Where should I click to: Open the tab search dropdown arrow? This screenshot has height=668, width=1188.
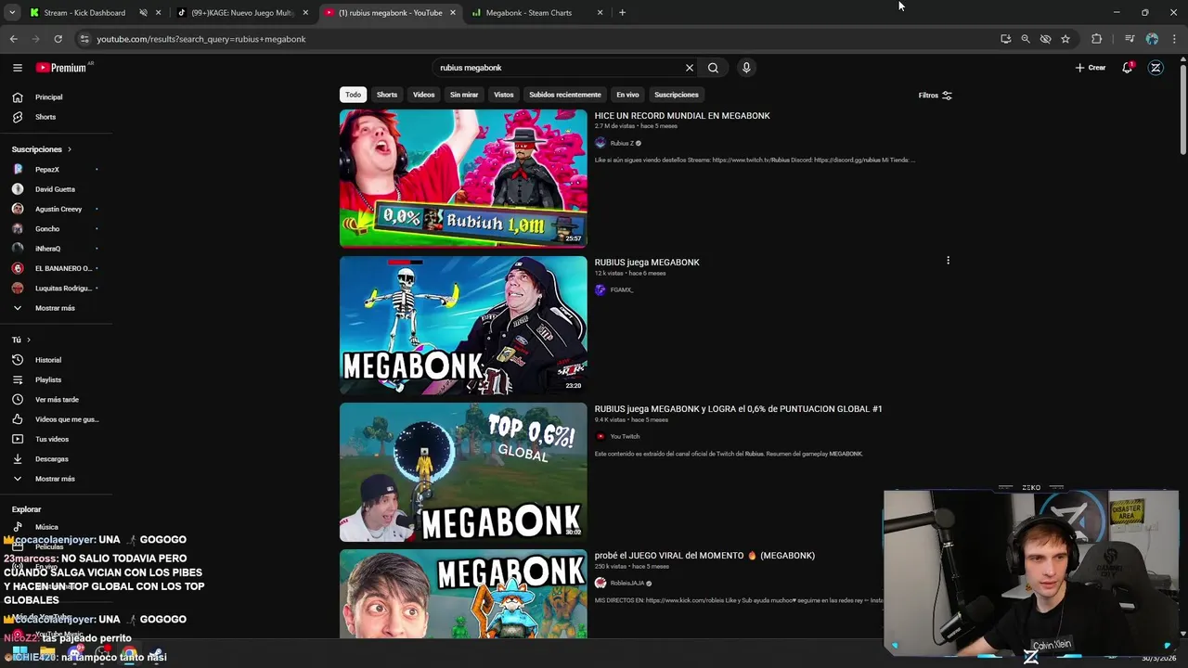point(11,13)
